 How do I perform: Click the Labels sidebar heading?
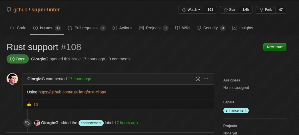[x=229, y=102]
